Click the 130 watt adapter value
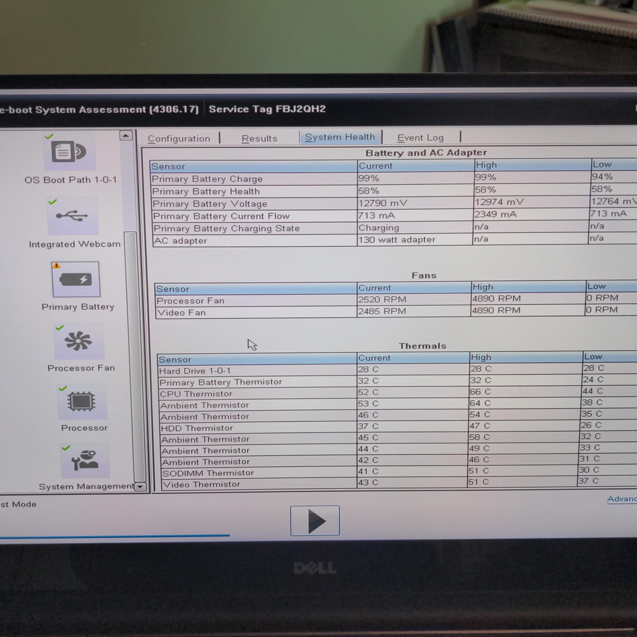 [397, 240]
